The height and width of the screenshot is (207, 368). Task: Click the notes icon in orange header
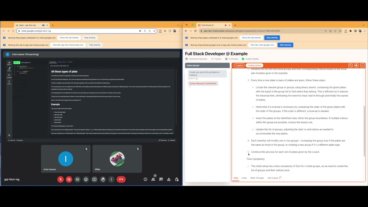pos(350,66)
